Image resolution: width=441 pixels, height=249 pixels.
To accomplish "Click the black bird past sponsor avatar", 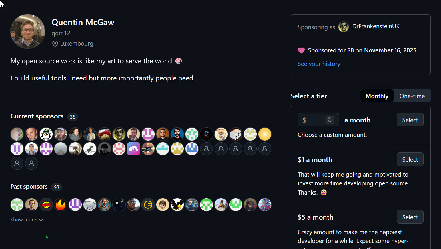I will point(177,205).
